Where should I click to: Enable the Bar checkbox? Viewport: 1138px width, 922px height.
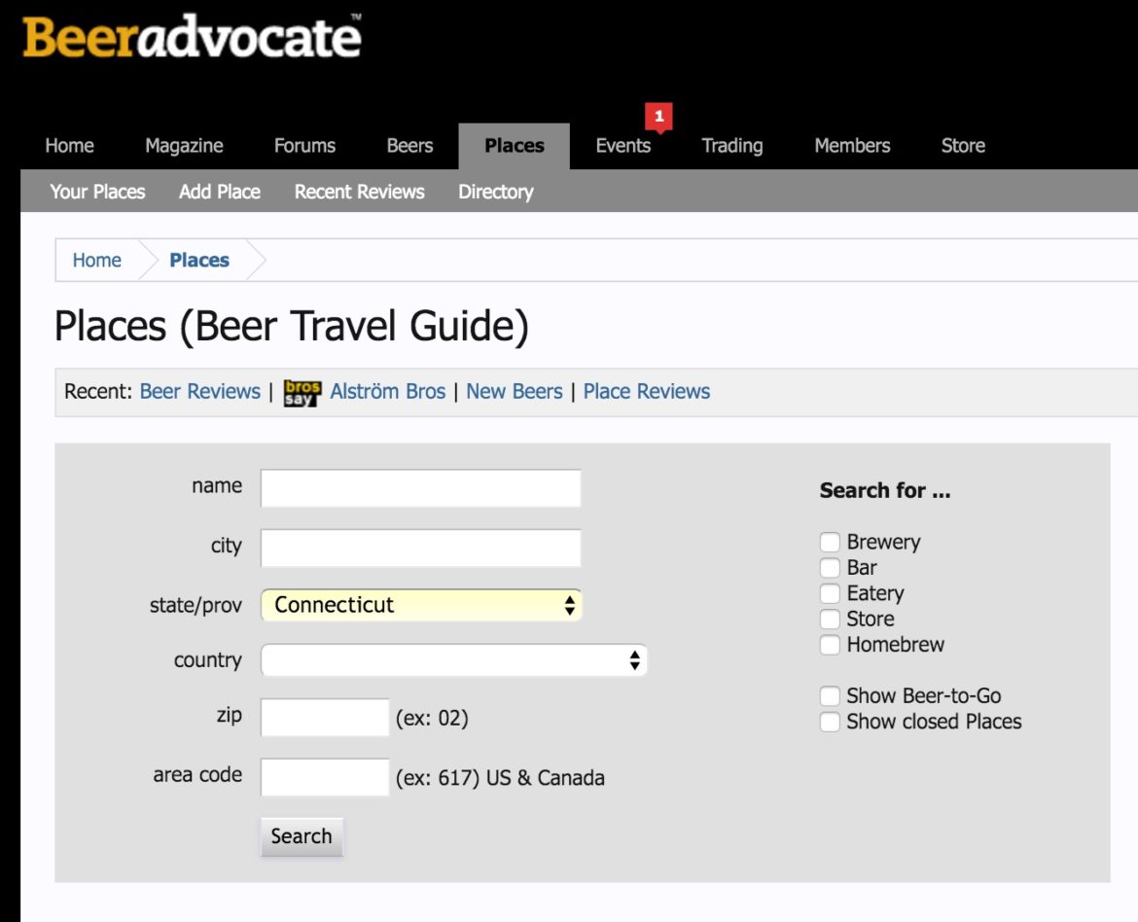(x=830, y=568)
